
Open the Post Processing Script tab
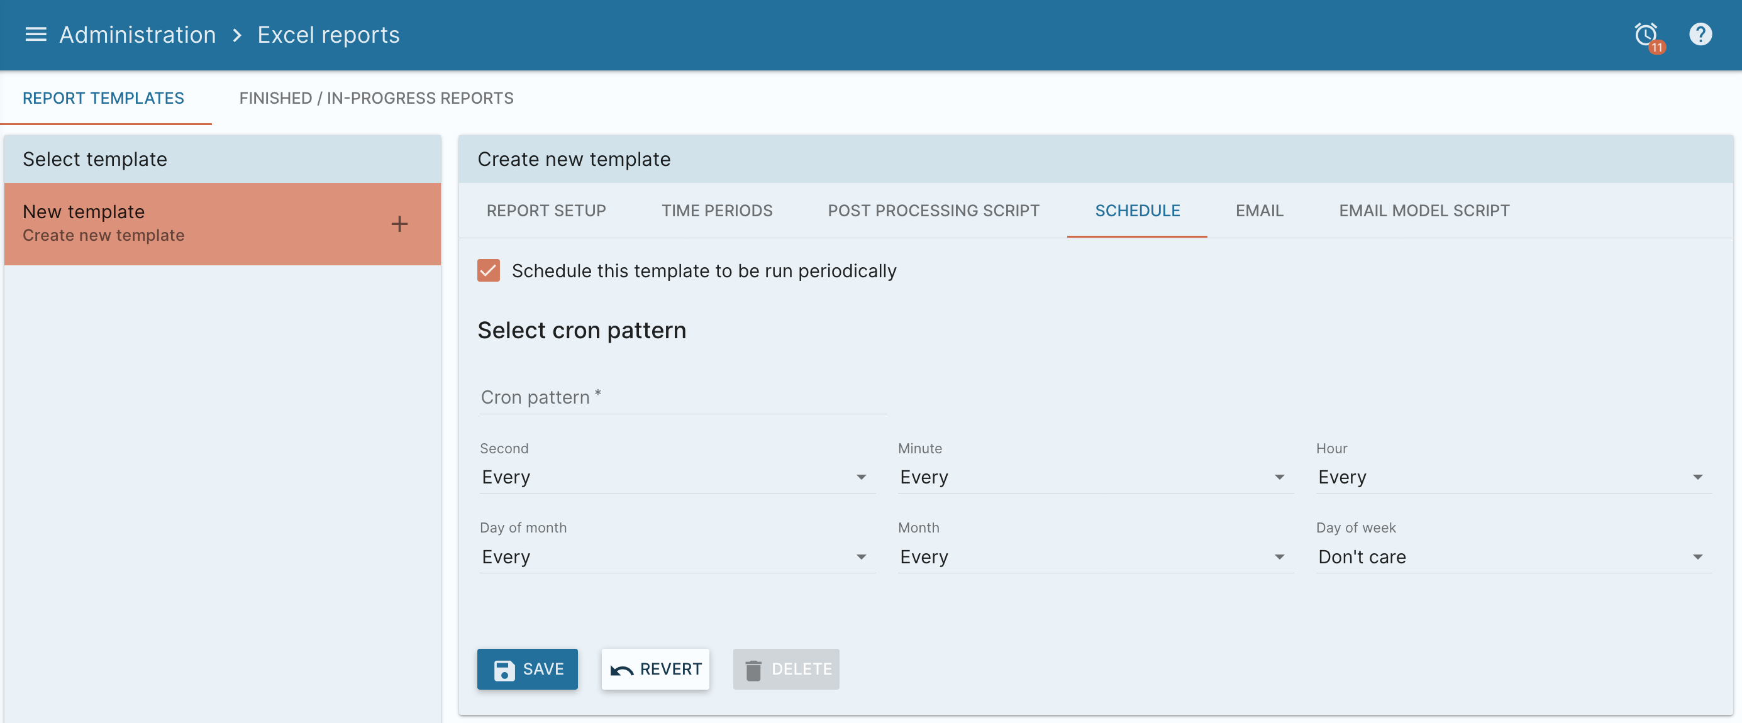point(933,211)
